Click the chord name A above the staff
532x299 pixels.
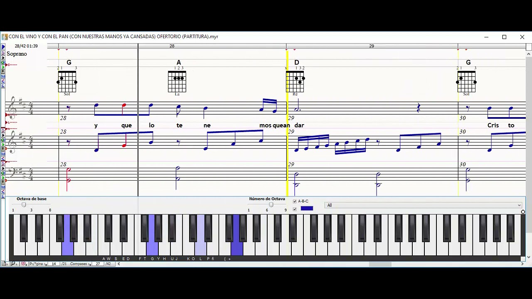point(179,62)
